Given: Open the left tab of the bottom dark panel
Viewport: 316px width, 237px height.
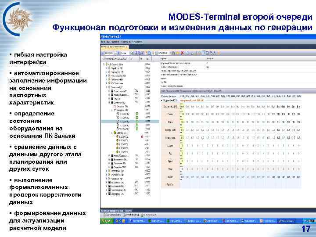Looking at the screenshot, I should pos(112,211).
